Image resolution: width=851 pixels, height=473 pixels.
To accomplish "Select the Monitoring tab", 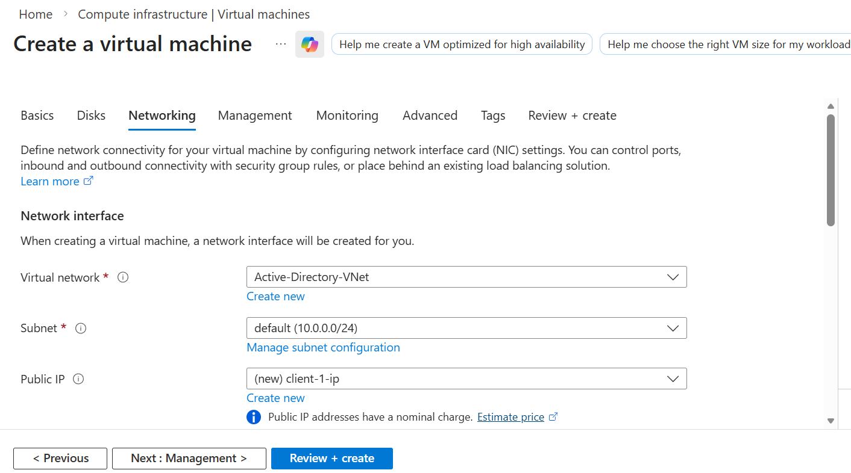I will [x=347, y=116].
